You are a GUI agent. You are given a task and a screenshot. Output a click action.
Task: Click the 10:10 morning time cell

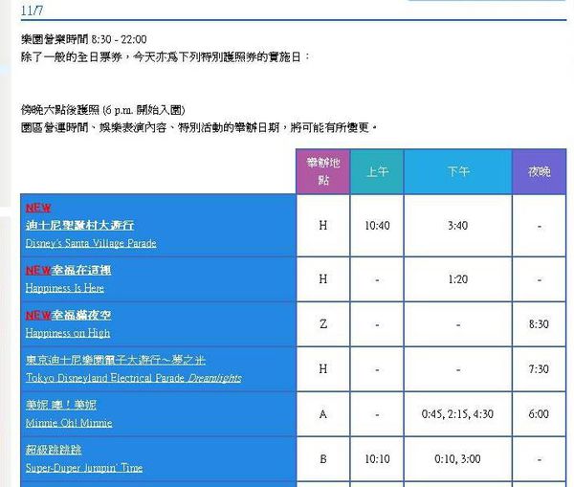point(377,459)
